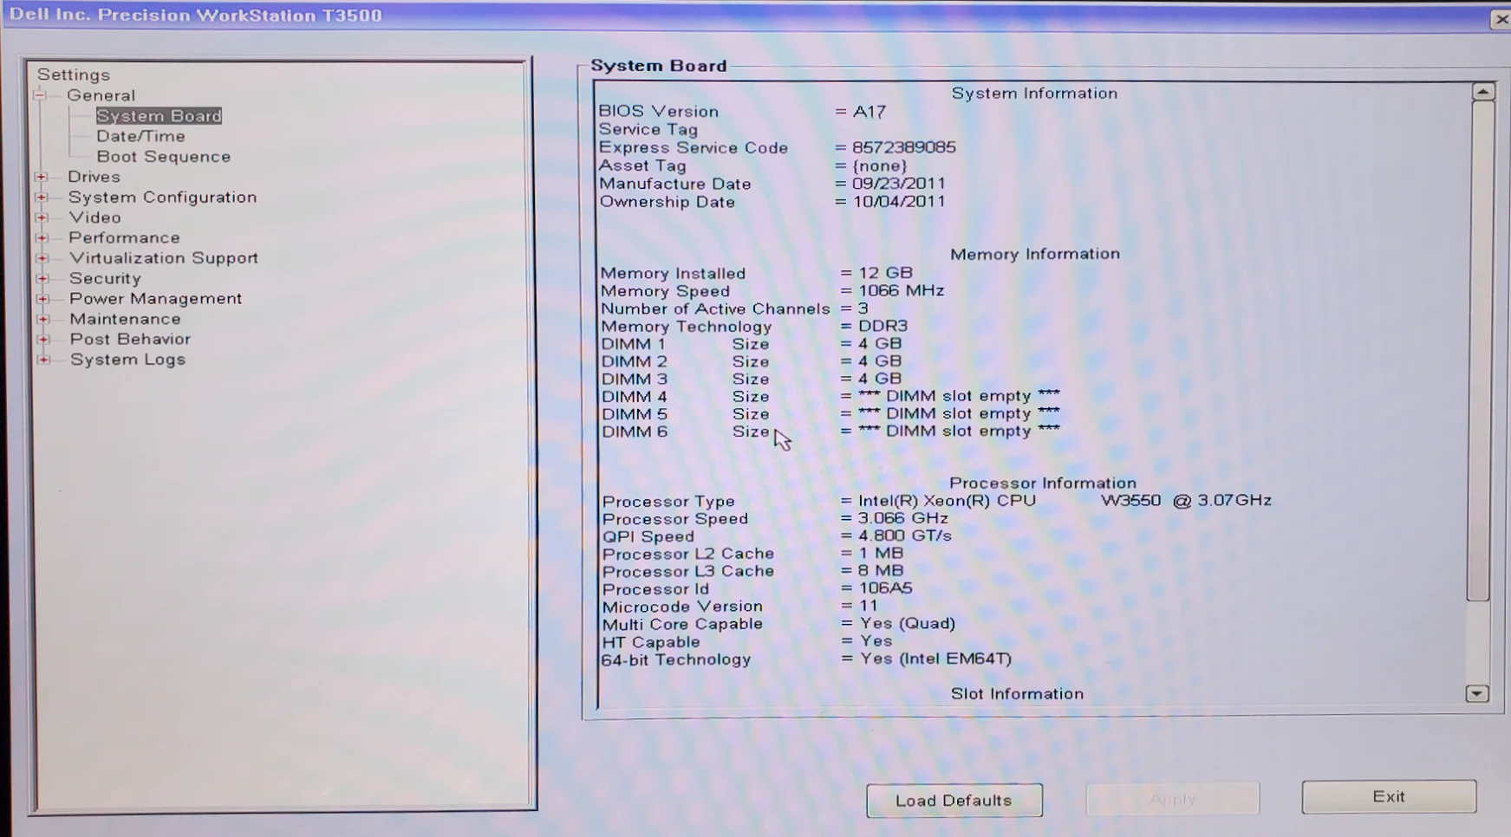Viewport: 1511px width, 837px height.
Task: Expand the Drives tree node
Action: (41, 177)
